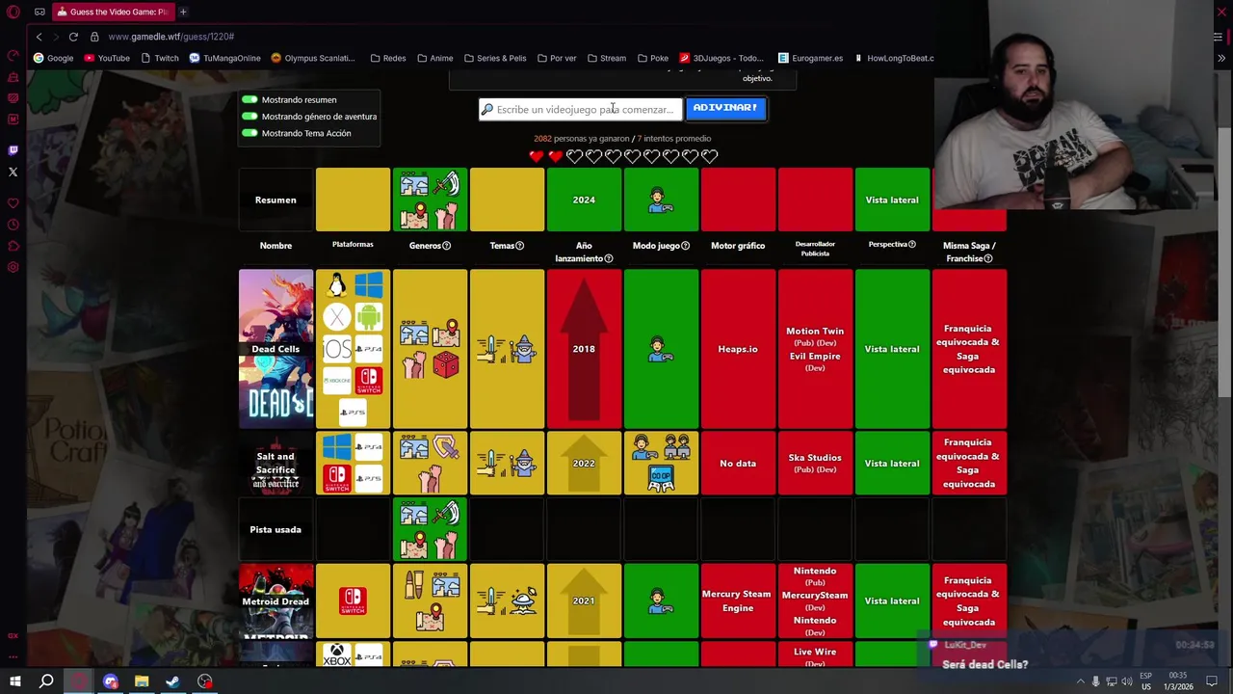Reload the current page
The height and width of the screenshot is (694, 1233).
(73, 37)
